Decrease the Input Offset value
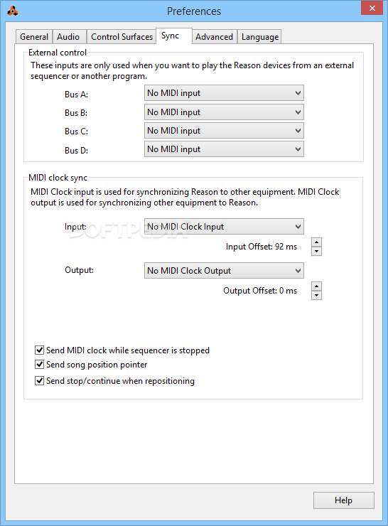 pyautogui.click(x=316, y=251)
